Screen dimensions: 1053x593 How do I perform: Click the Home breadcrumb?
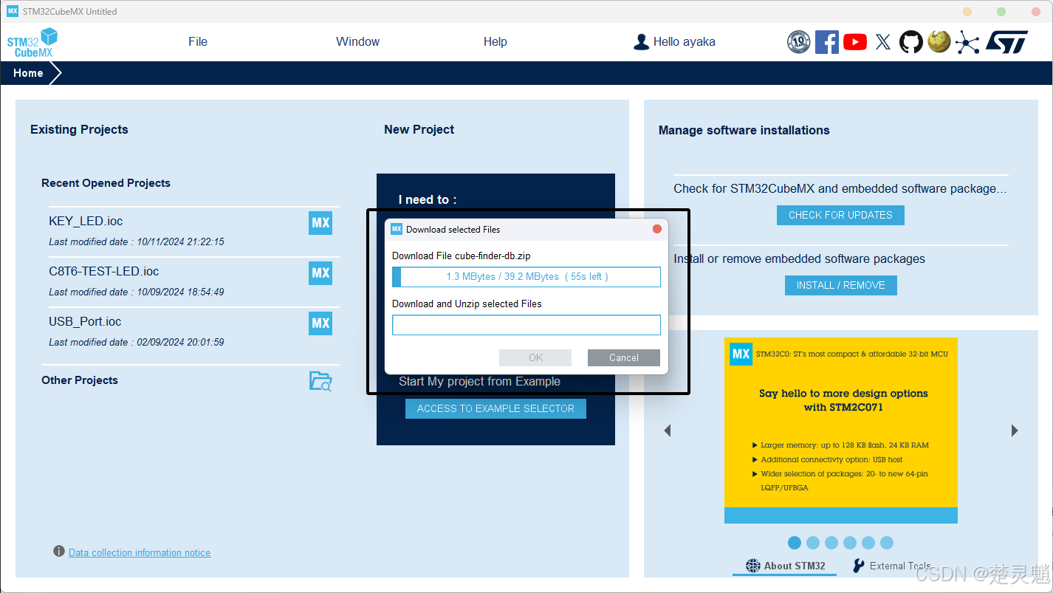click(28, 73)
